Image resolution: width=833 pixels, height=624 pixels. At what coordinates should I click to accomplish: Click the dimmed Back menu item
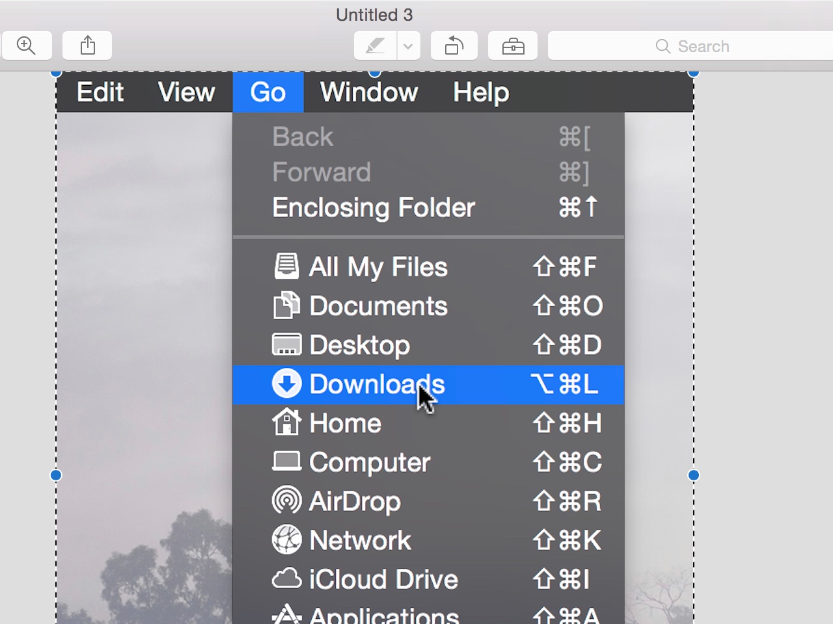click(428, 137)
